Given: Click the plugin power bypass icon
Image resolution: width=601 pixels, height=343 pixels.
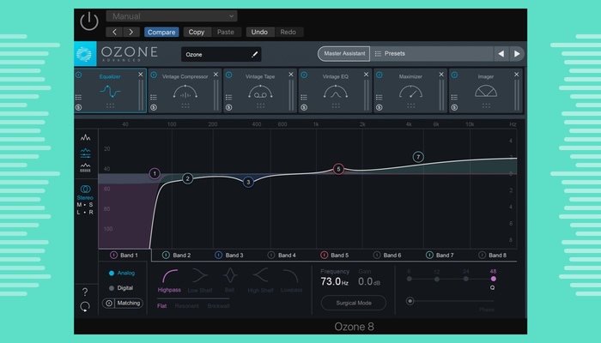Looking at the screenshot, I should click(x=88, y=21).
